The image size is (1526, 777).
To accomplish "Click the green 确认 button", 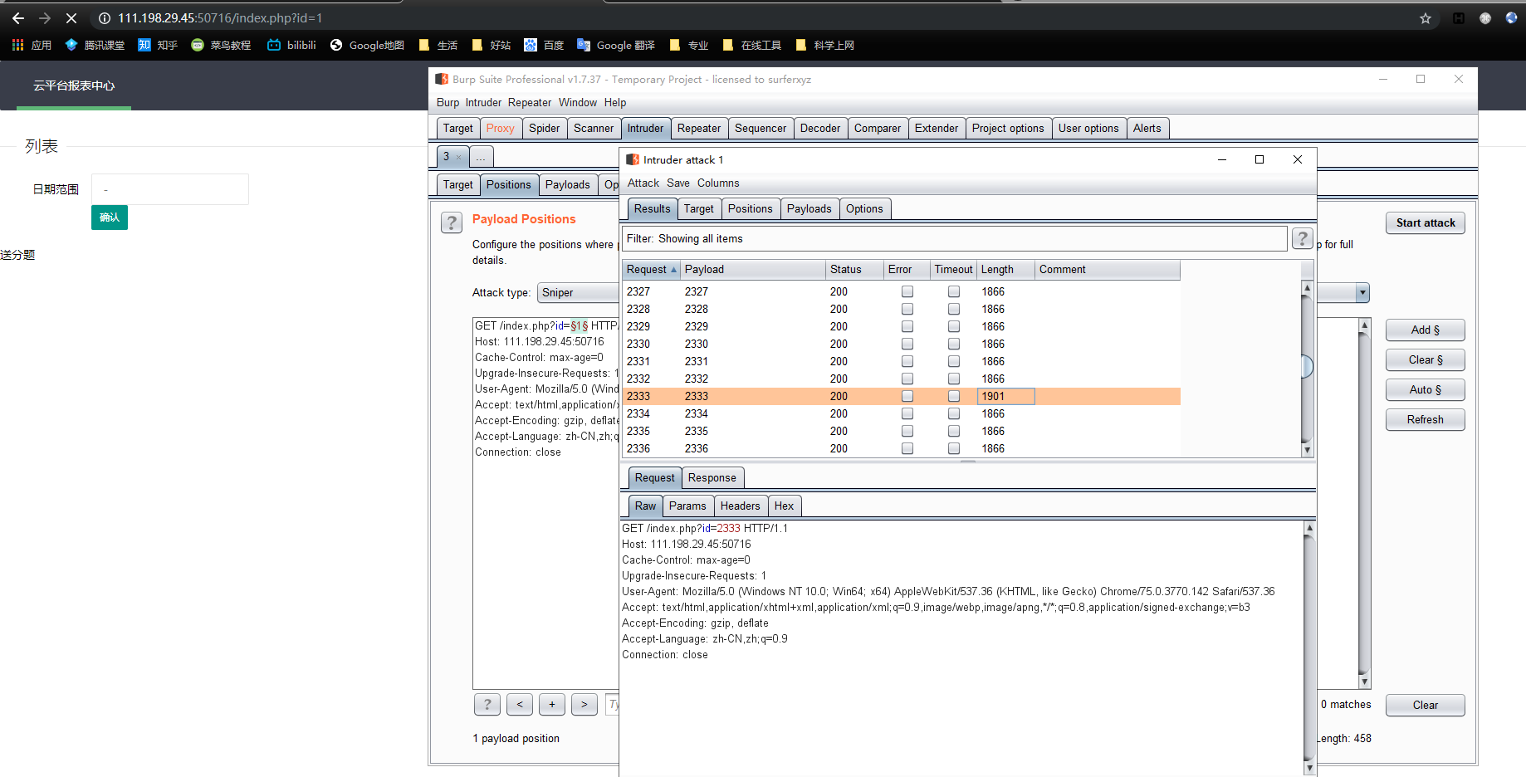I will click(110, 217).
